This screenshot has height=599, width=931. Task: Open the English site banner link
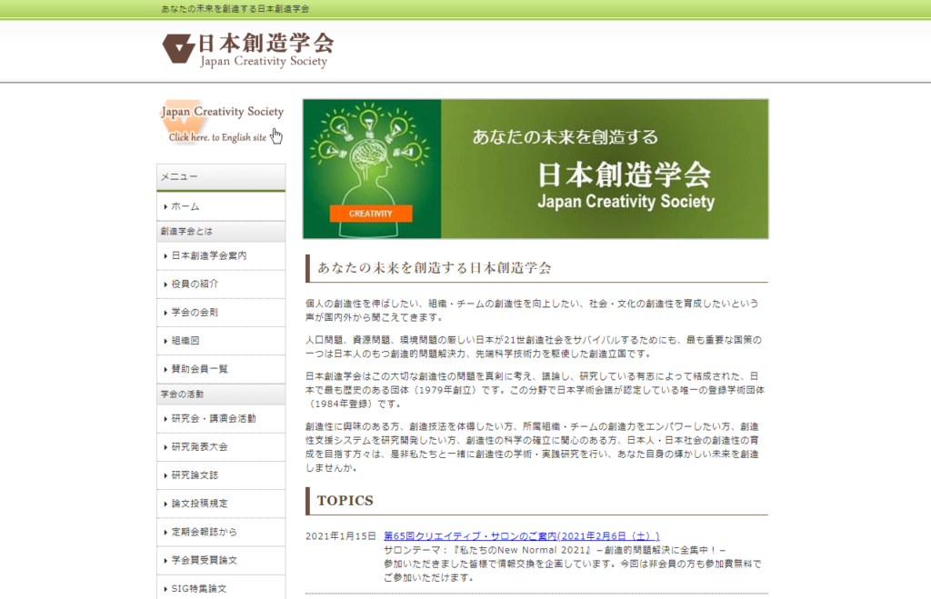[222, 123]
